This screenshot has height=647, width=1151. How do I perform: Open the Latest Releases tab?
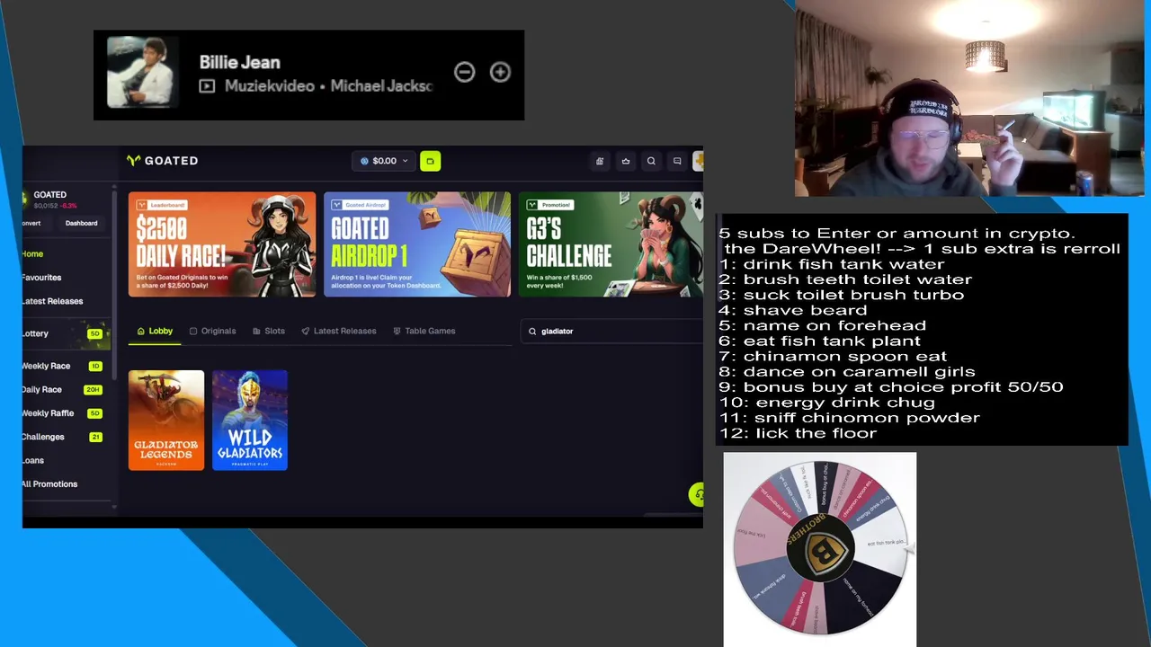click(339, 331)
